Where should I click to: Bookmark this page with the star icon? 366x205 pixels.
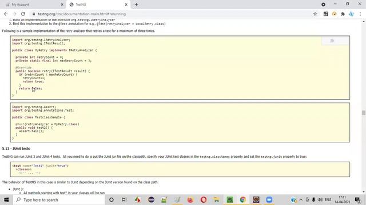(x=315, y=14)
